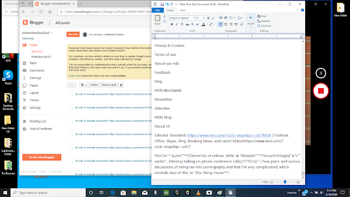Shrink the font size in WordPad

click(x=213, y=18)
